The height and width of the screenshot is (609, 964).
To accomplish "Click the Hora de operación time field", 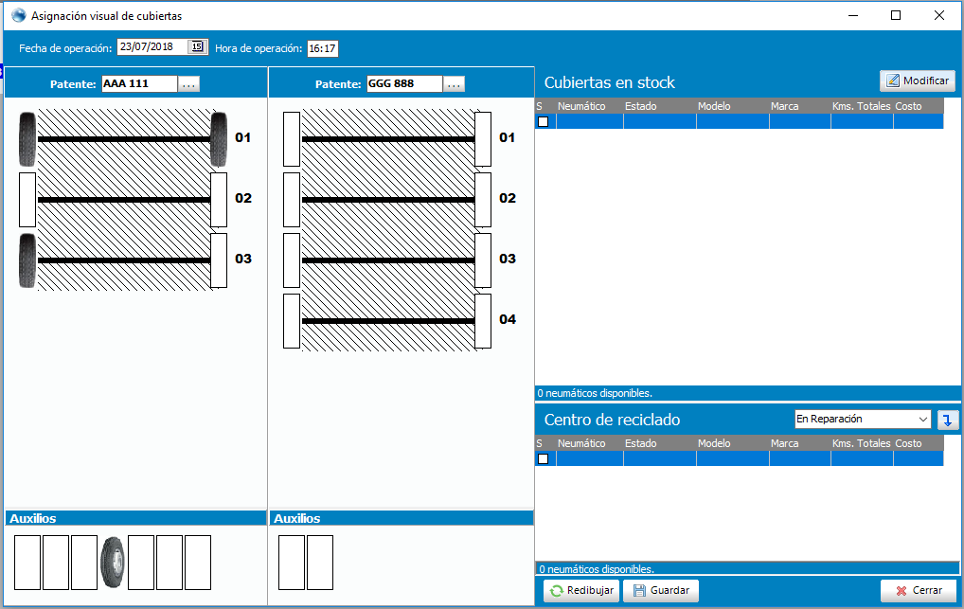I will click(322, 48).
